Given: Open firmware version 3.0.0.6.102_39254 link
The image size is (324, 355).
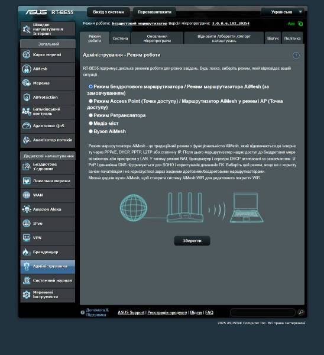Looking at the screenshot, I should coord(231,23).
